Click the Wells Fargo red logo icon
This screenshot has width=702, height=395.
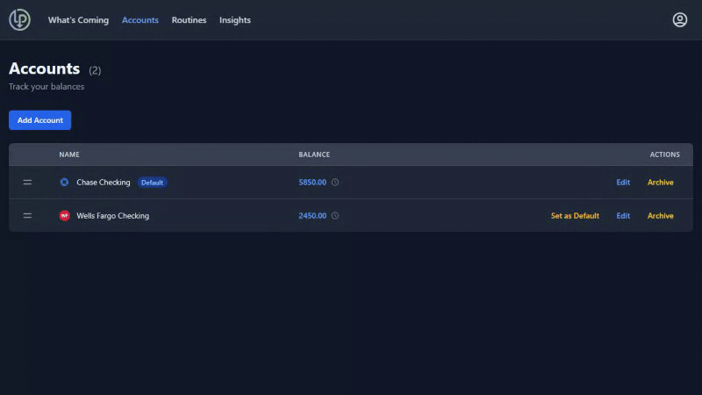[64, 215]
